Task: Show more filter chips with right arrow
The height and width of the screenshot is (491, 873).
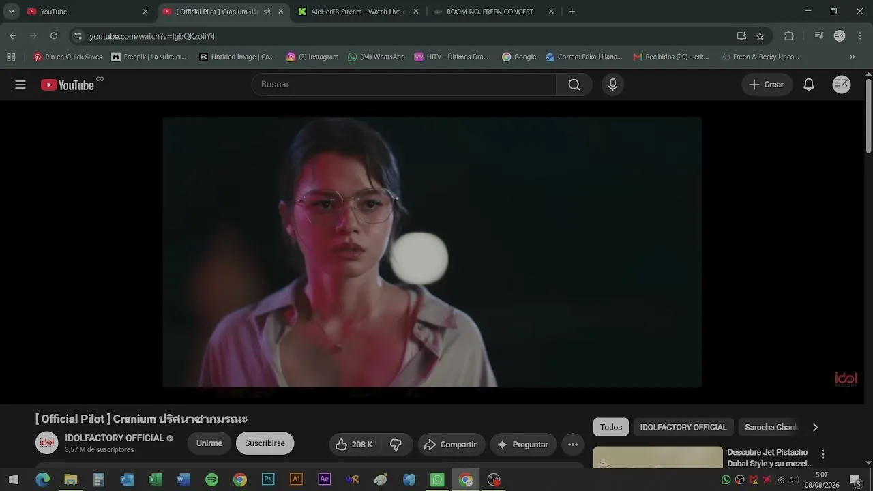Action: [815, 428]
